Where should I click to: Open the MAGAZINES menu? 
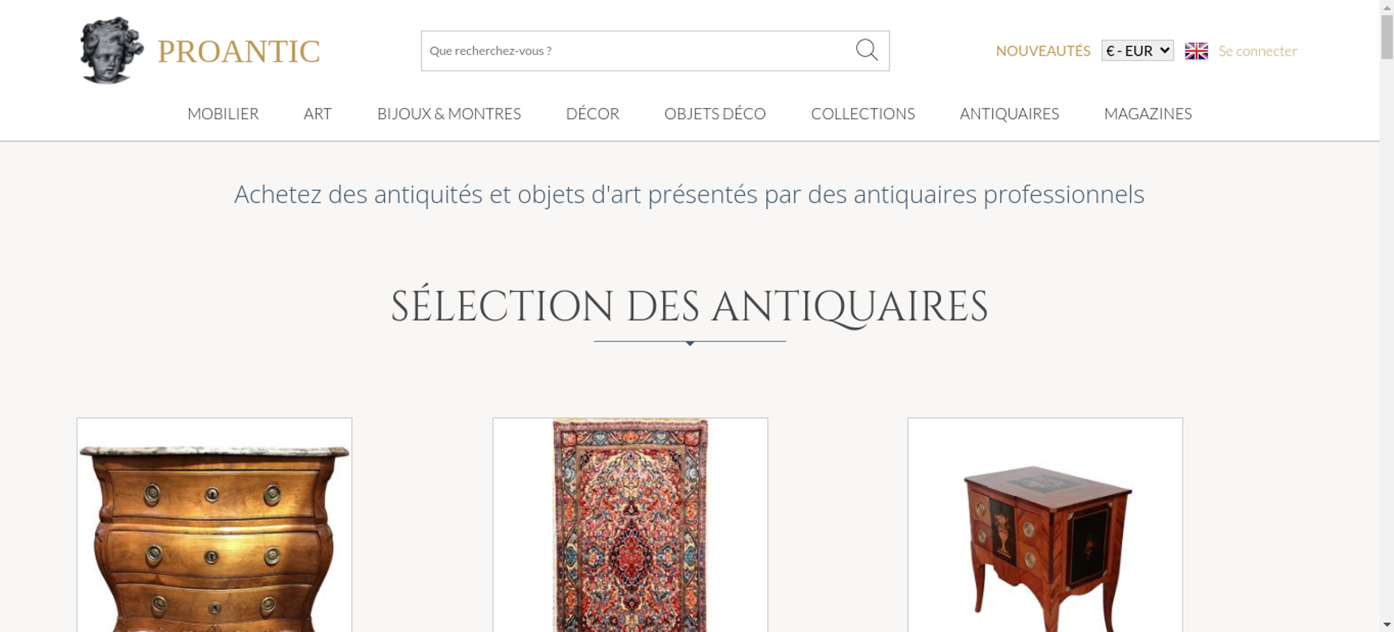[x=1147, y=113]
